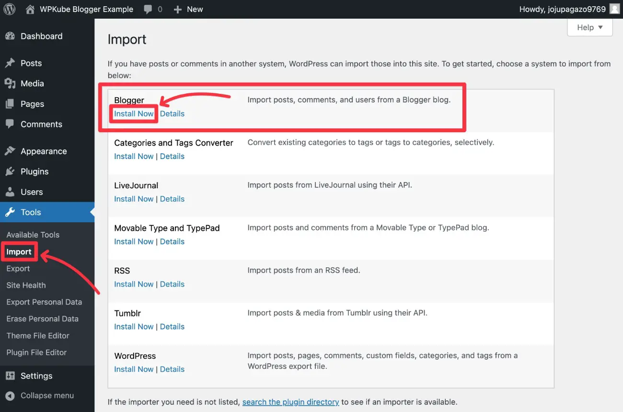
Task: Open Export under the Tools menu
Action: (18, 269)
